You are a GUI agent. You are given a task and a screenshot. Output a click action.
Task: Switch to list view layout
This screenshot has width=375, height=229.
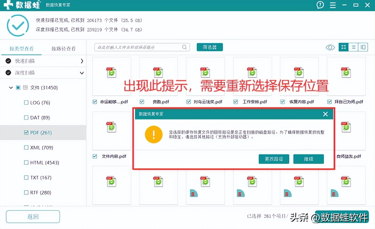[353, 47]
